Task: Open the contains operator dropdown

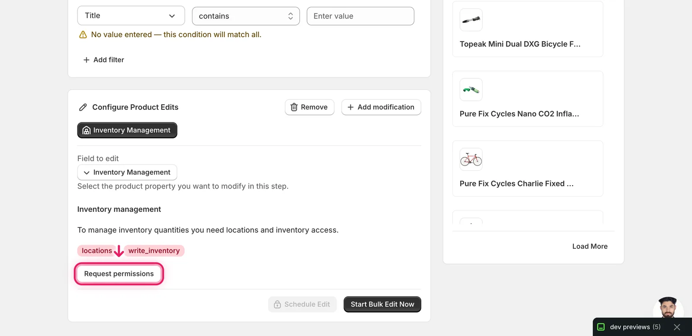Action: [246, 16]
